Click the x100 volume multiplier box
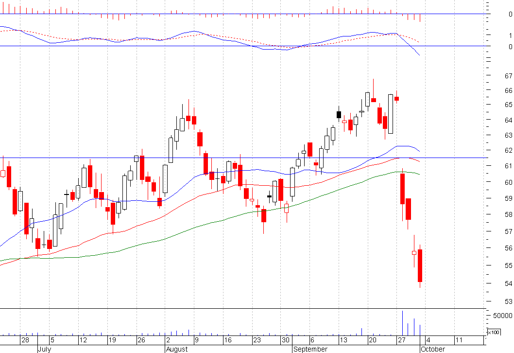The height and width of the screenshot is (353, 514). [494, 332]
